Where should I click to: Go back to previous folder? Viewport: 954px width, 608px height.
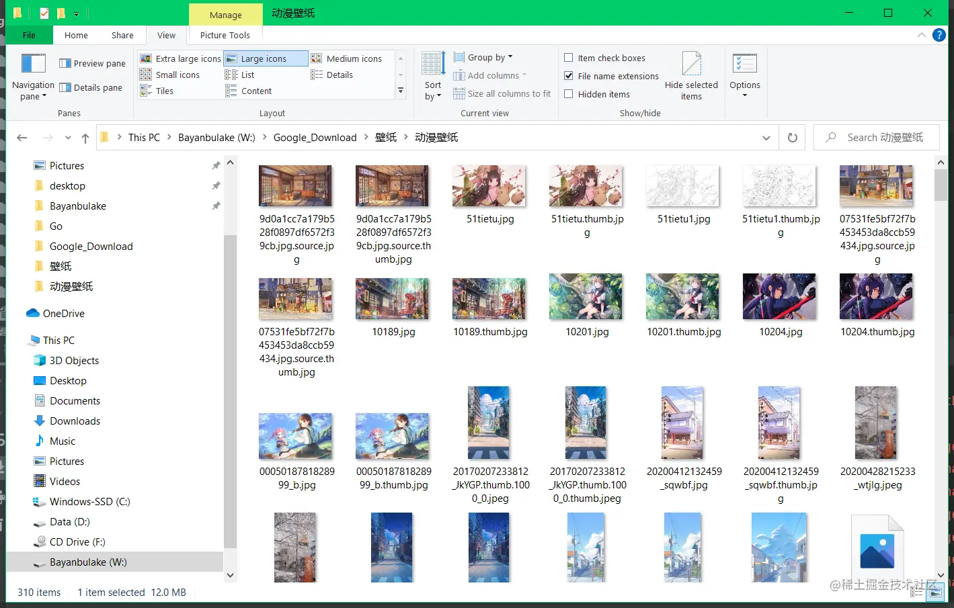click(22, 138)
